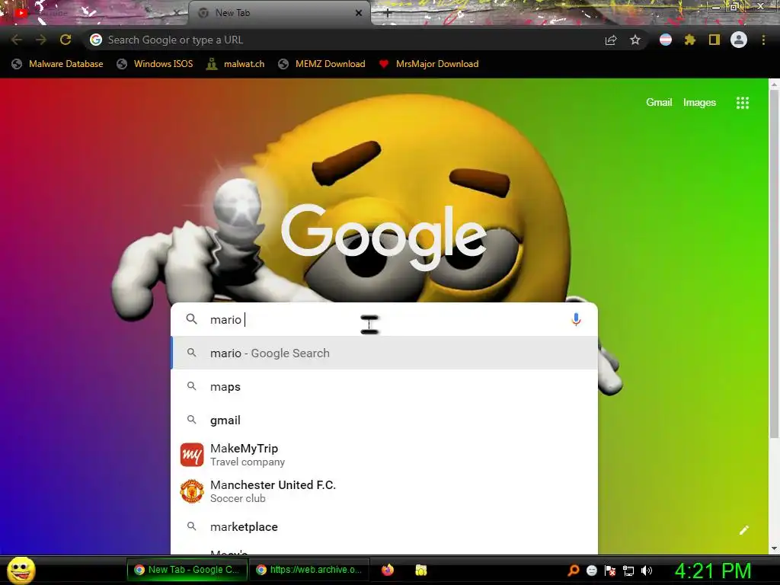780x585 pixels.
Task: Click the round minus tray icon
Action: click(x=591, y=571)
